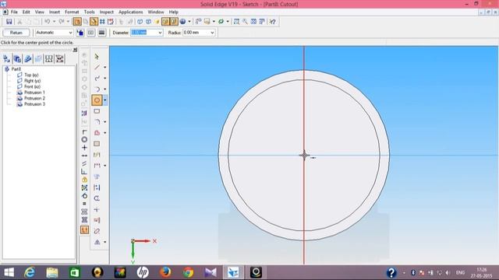This screenshot has height=280, width=499.
Task: Open the View menu
Action: tap(40, 12)
